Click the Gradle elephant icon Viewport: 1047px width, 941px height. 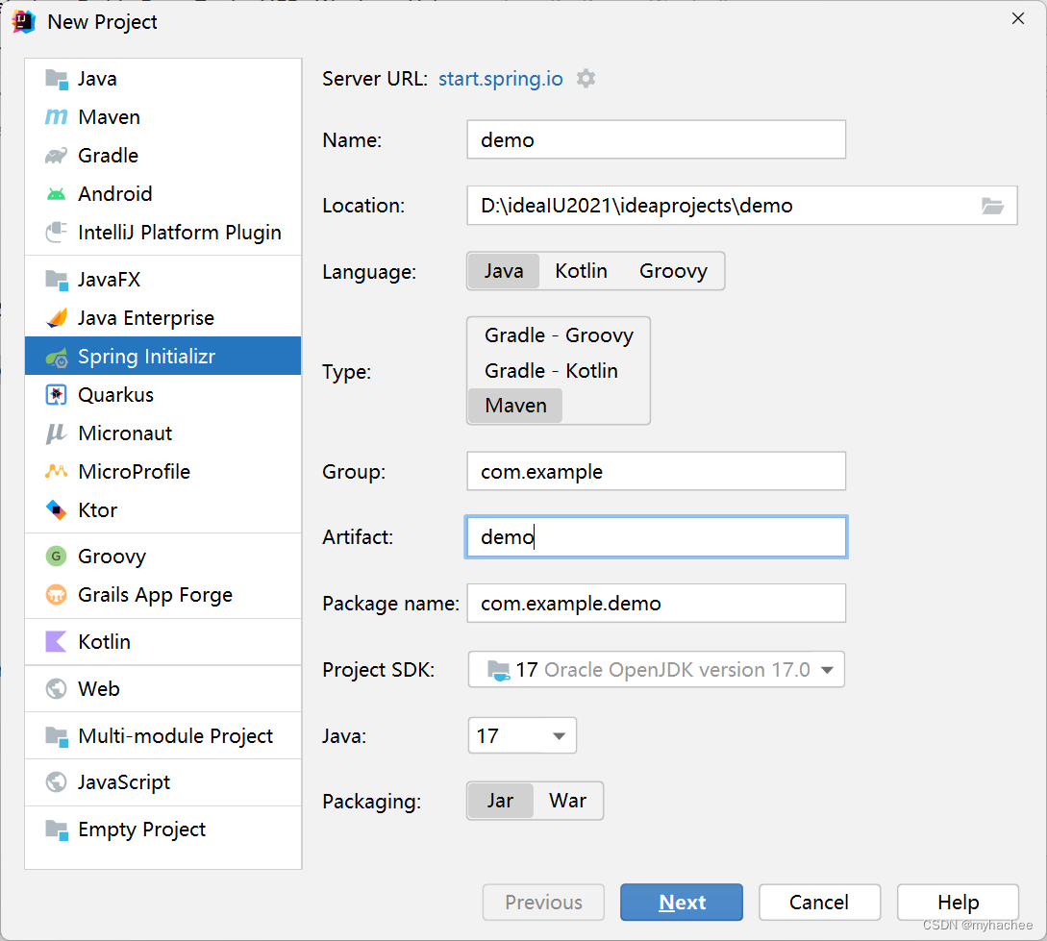click(x=57, y=156)
